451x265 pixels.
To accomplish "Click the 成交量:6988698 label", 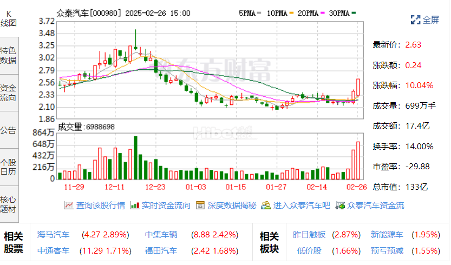I will pos(86,127).
